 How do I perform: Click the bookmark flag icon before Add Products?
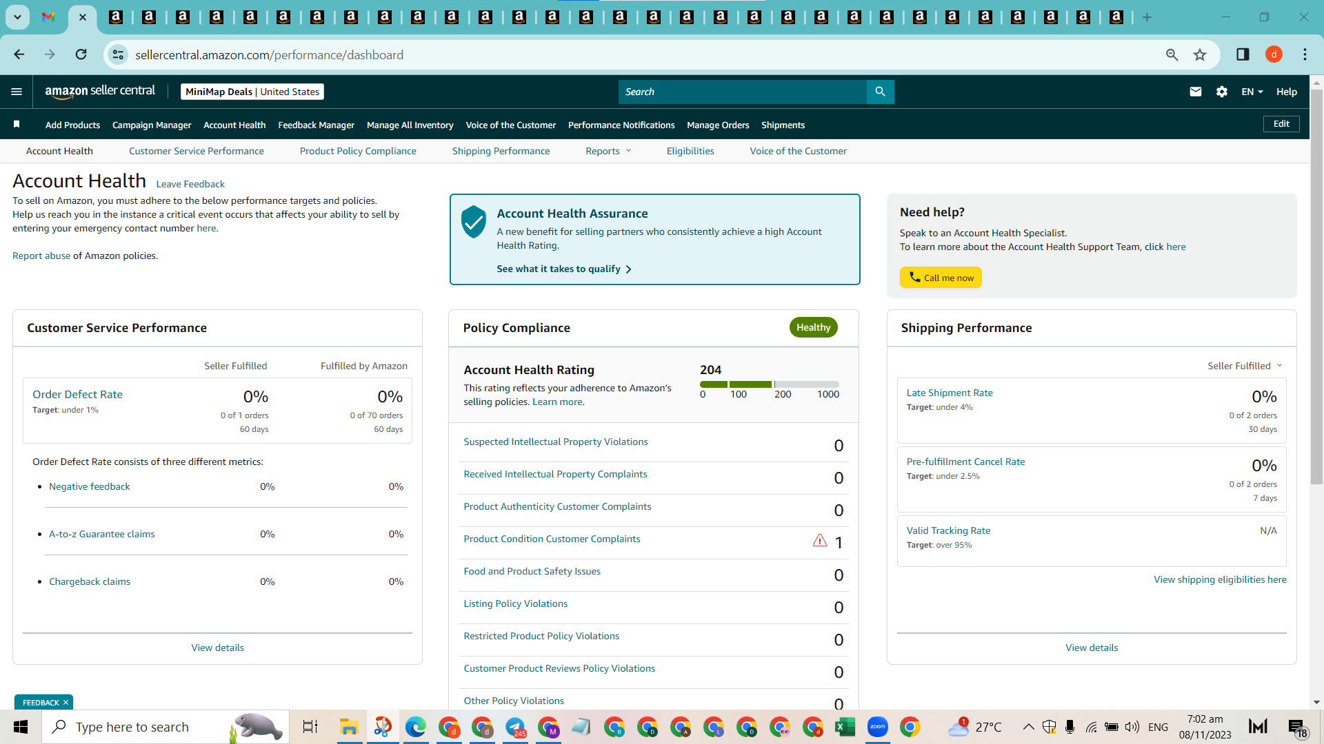[x=17, y=124]
